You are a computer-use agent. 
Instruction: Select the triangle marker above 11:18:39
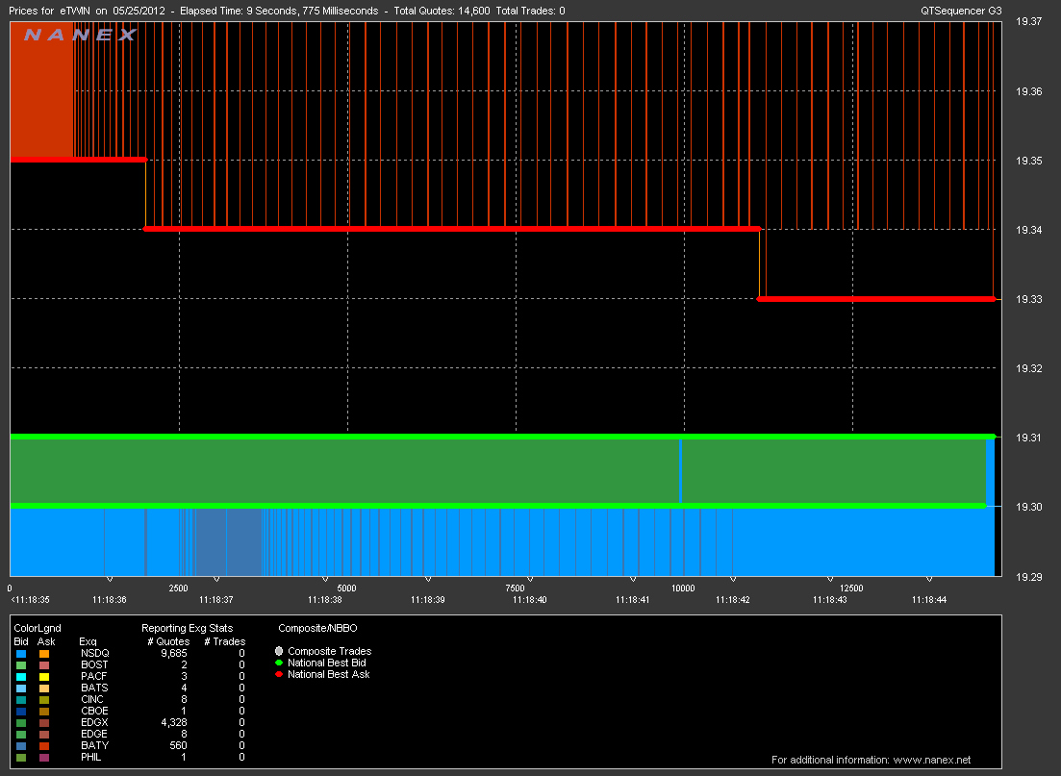428,579
